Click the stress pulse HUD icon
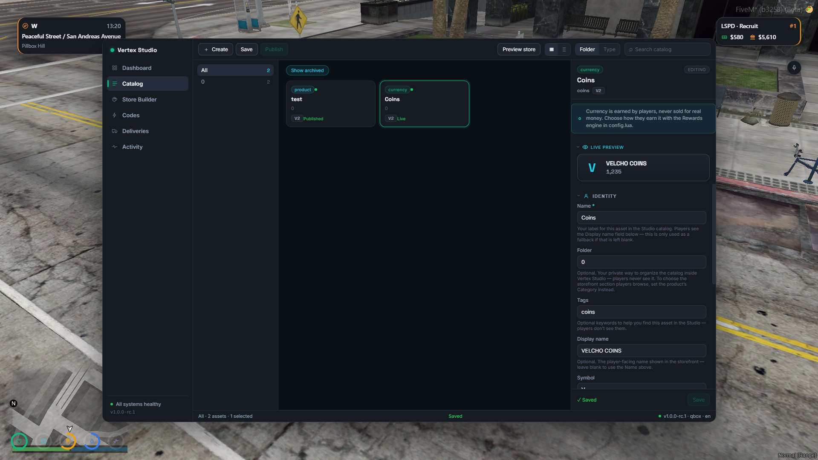Image resolution: width=818 pixels, height=460 pixels. pos(116,441)
